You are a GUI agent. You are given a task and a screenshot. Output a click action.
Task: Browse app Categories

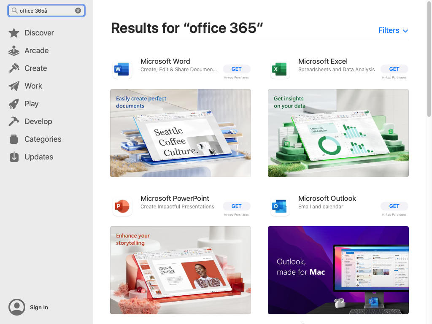coord(43,139)
